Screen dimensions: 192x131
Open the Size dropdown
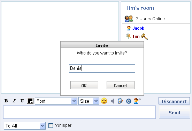coord(89,101)
